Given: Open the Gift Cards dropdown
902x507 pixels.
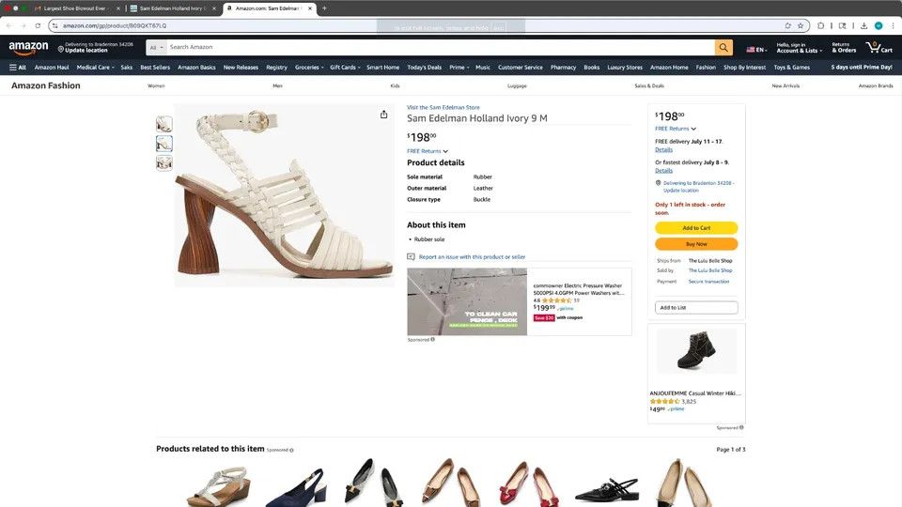Looking at the screenshot, I should (345, 68).
